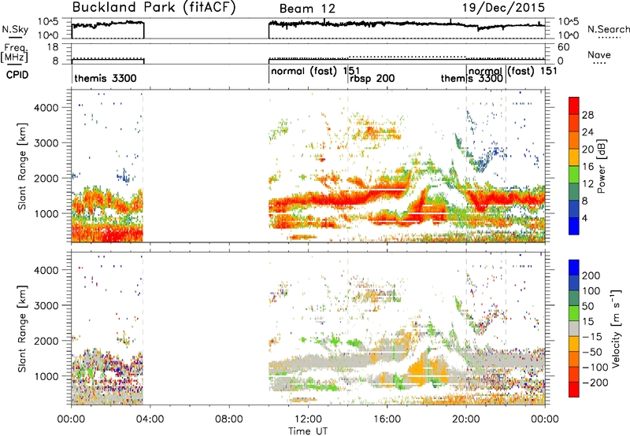Click the '16:00' time axis tick
The height and width of the screenshot is (436, 630).
point(387,419)
